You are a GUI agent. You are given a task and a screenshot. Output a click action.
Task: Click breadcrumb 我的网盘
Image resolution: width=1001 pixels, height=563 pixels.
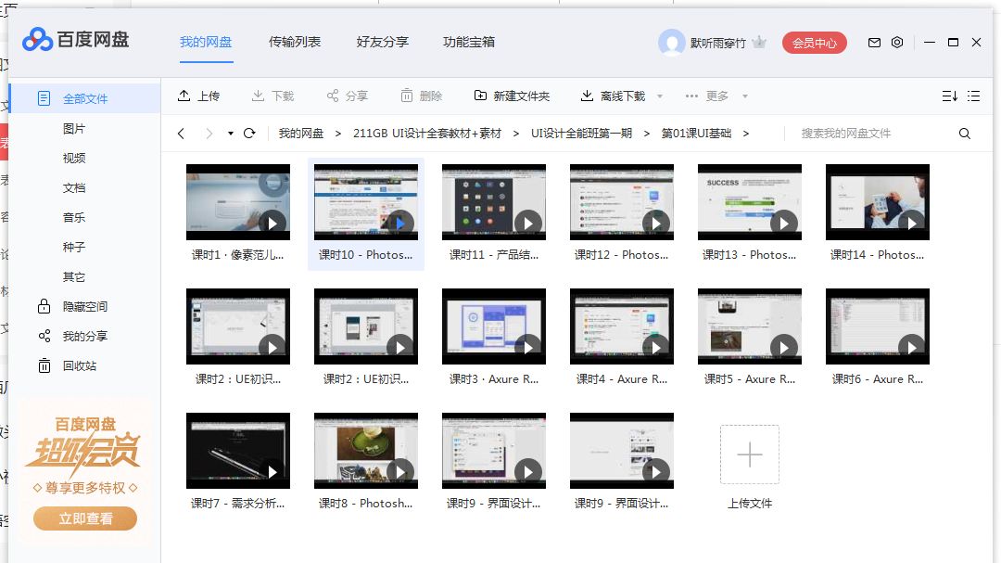[x=300, y=134]
